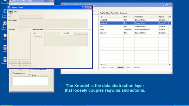
Task: Minimize the XModel Editor window
Action: coord(83,7)
